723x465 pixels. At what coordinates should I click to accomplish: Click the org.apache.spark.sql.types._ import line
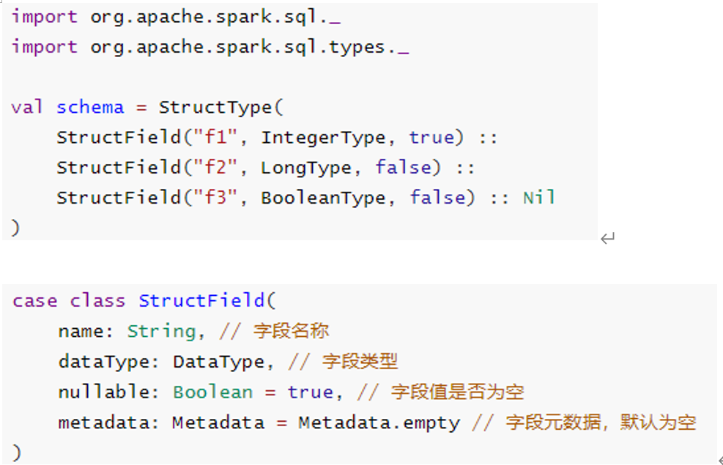(x=210, y=47)
